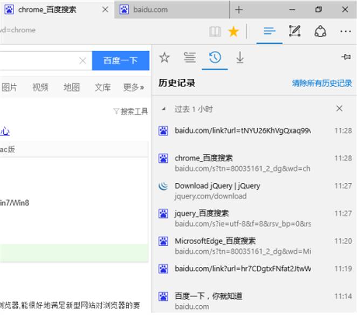
Task: Open history entry chrome_百度搜索
Action: point(255,163)
